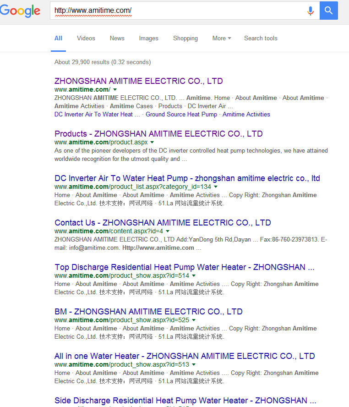The height and width of the screenshot is (407, 349).
Task: Open sitelink Amitime Activities
Action: click(246, 115)
